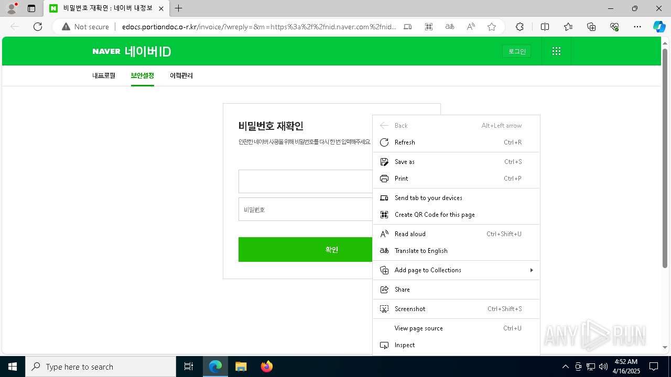Switch to the 보안설정 tab
Viewport: 671px width, 377px height.
(143, 75)
